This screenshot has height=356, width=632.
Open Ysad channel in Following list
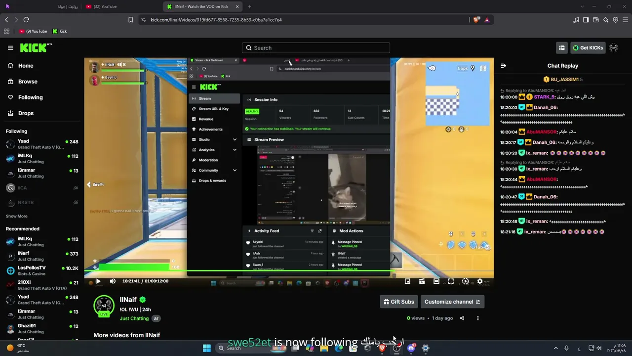click(42, 144)
